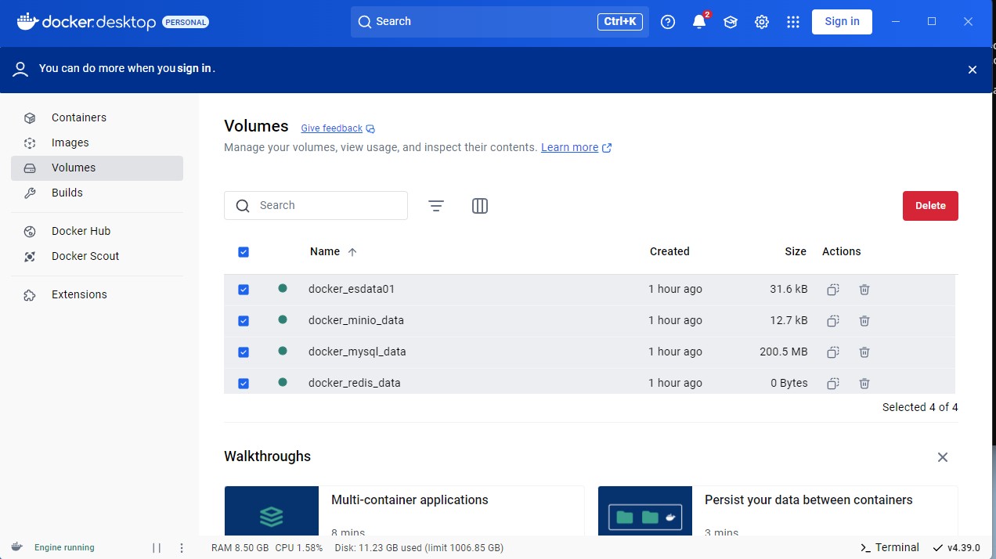Uncheck the docker_mysql_data checkbox

[x=244, y=352]
